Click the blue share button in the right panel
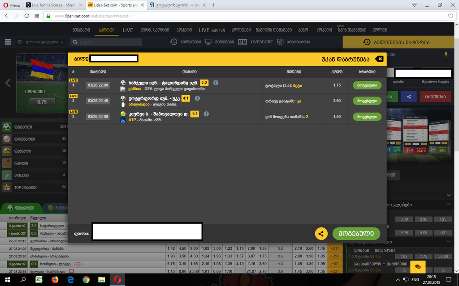Viewport: 459px width, 286px height. pos(409,97)
